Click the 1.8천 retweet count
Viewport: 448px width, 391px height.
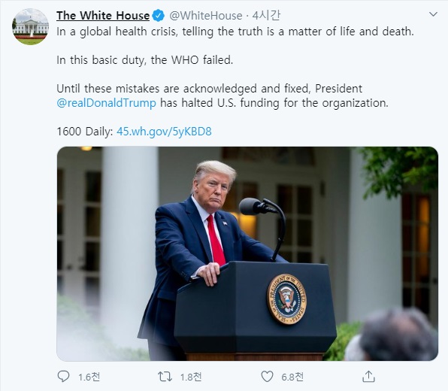[x=191, y=377]
